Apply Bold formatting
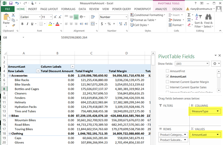 pyautogui.click(x=22, y=24)
